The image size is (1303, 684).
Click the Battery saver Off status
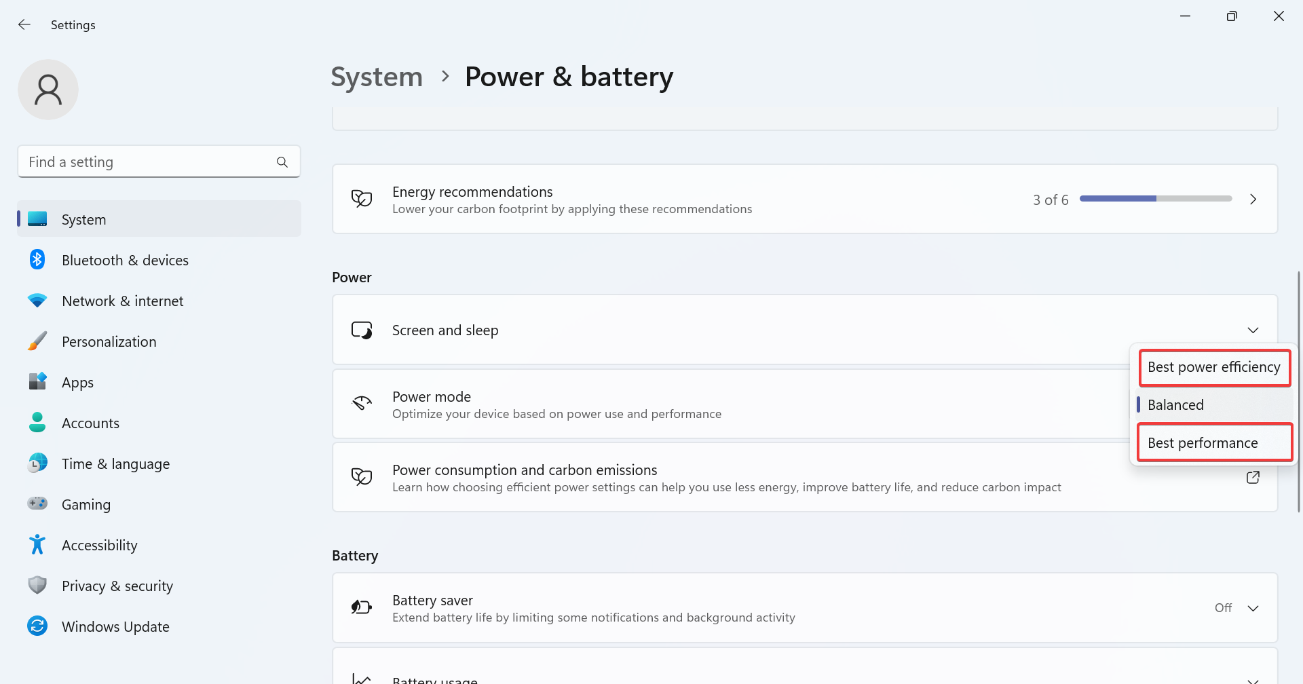[1223, 608]
